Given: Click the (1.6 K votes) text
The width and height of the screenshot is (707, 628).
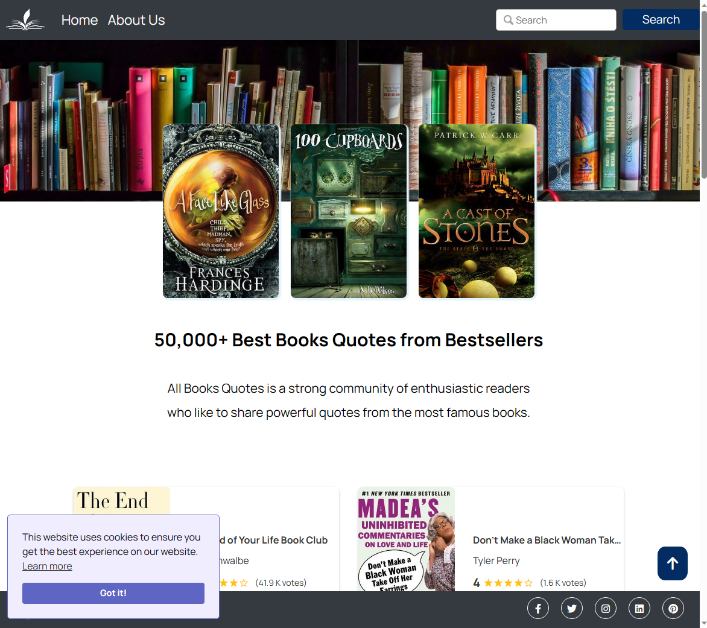Looking at the screenshot, I should coord(563,583).
